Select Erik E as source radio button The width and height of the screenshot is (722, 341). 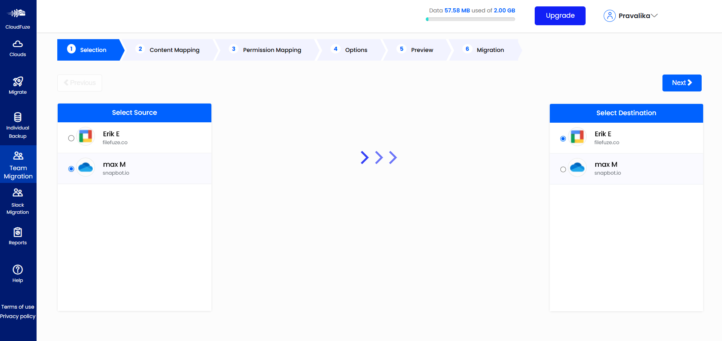coord(71,138)
